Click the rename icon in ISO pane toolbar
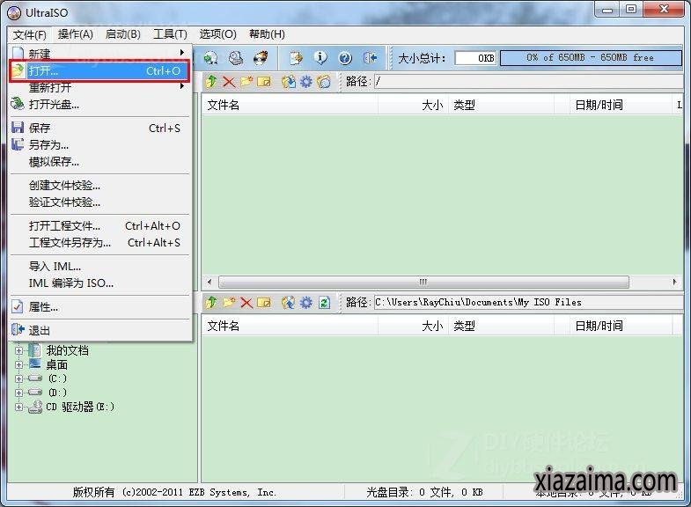 coord(263,82)
